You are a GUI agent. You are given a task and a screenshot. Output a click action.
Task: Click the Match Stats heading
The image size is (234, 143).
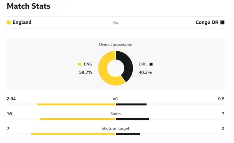(x=29, y=6)
